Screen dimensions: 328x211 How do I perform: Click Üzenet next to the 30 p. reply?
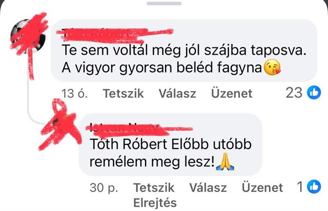[262, 187]
